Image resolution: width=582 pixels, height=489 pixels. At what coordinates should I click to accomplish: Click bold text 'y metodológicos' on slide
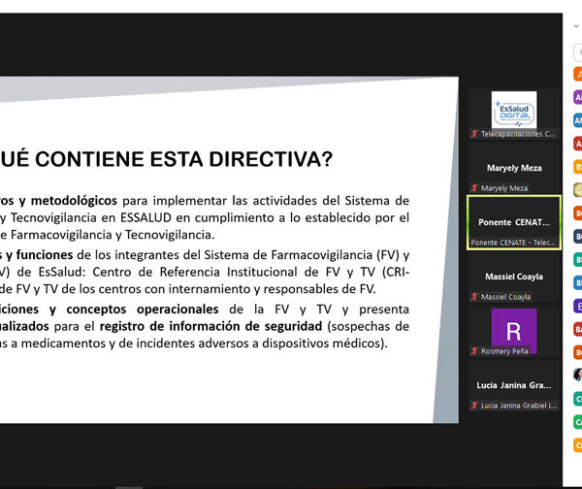point(68,201)
